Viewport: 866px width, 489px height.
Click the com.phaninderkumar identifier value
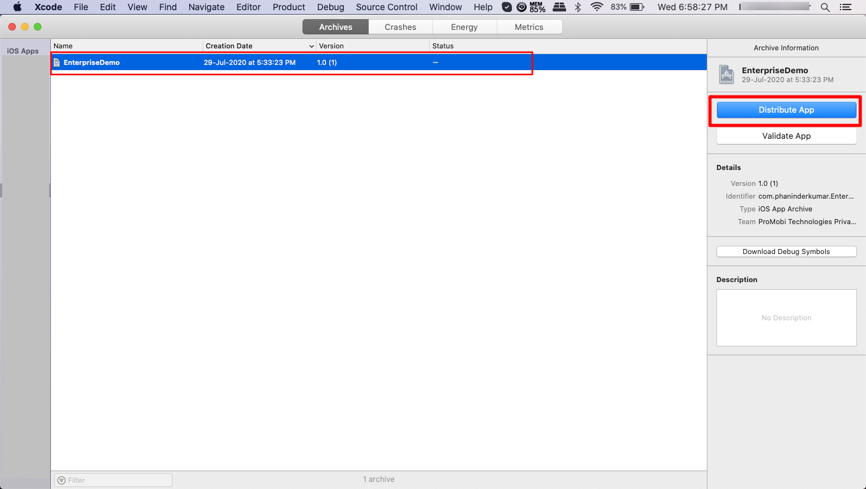[x=806, y=196]
